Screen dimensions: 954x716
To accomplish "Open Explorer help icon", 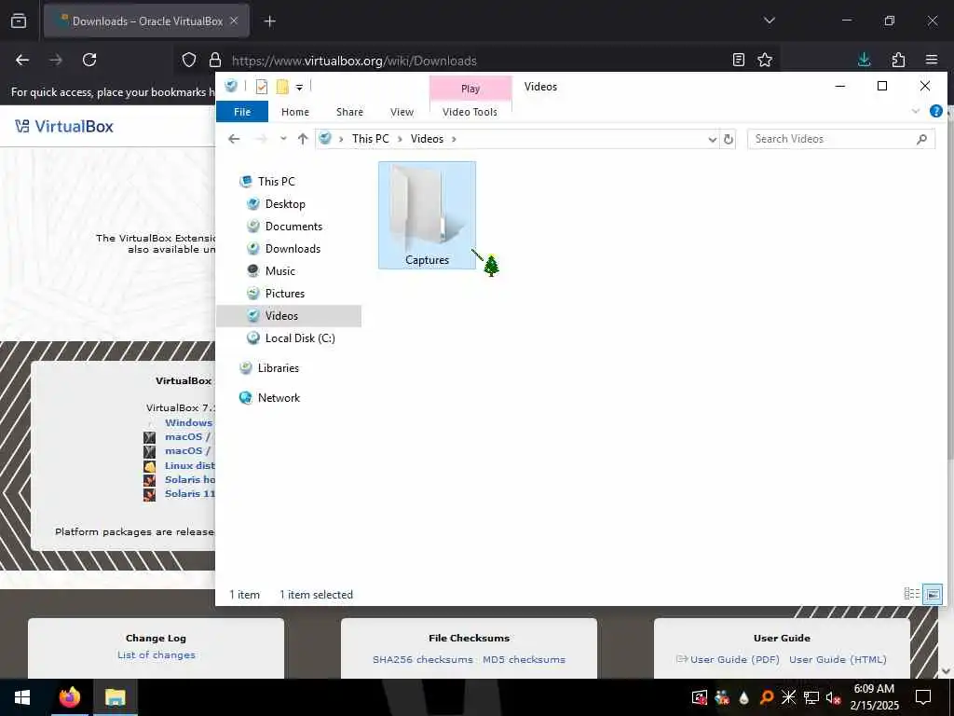I will (x=935, y=112).
